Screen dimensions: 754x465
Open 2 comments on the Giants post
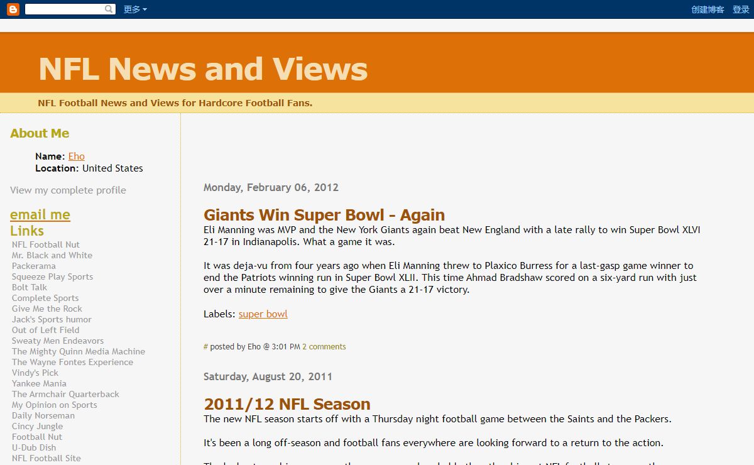pos(324,347)
